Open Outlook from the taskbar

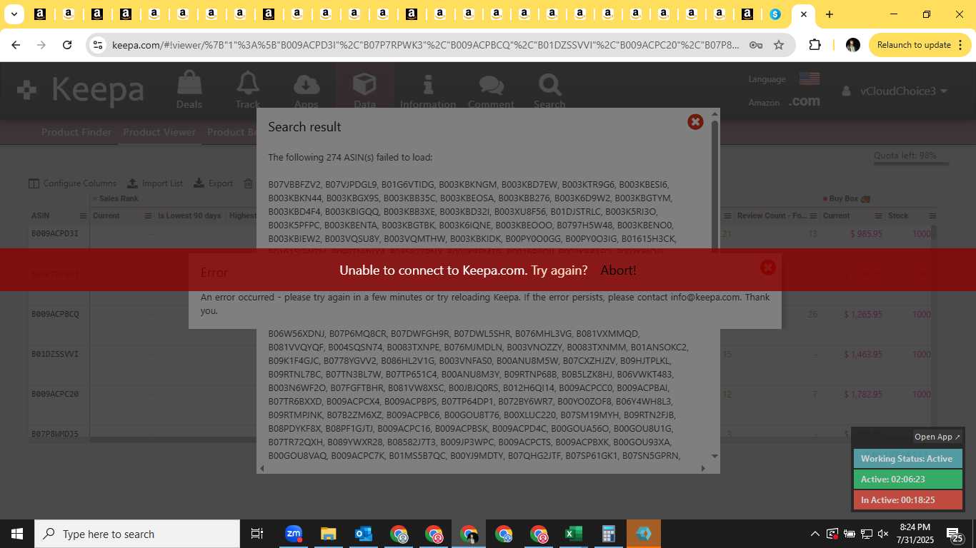coord(363,534)
